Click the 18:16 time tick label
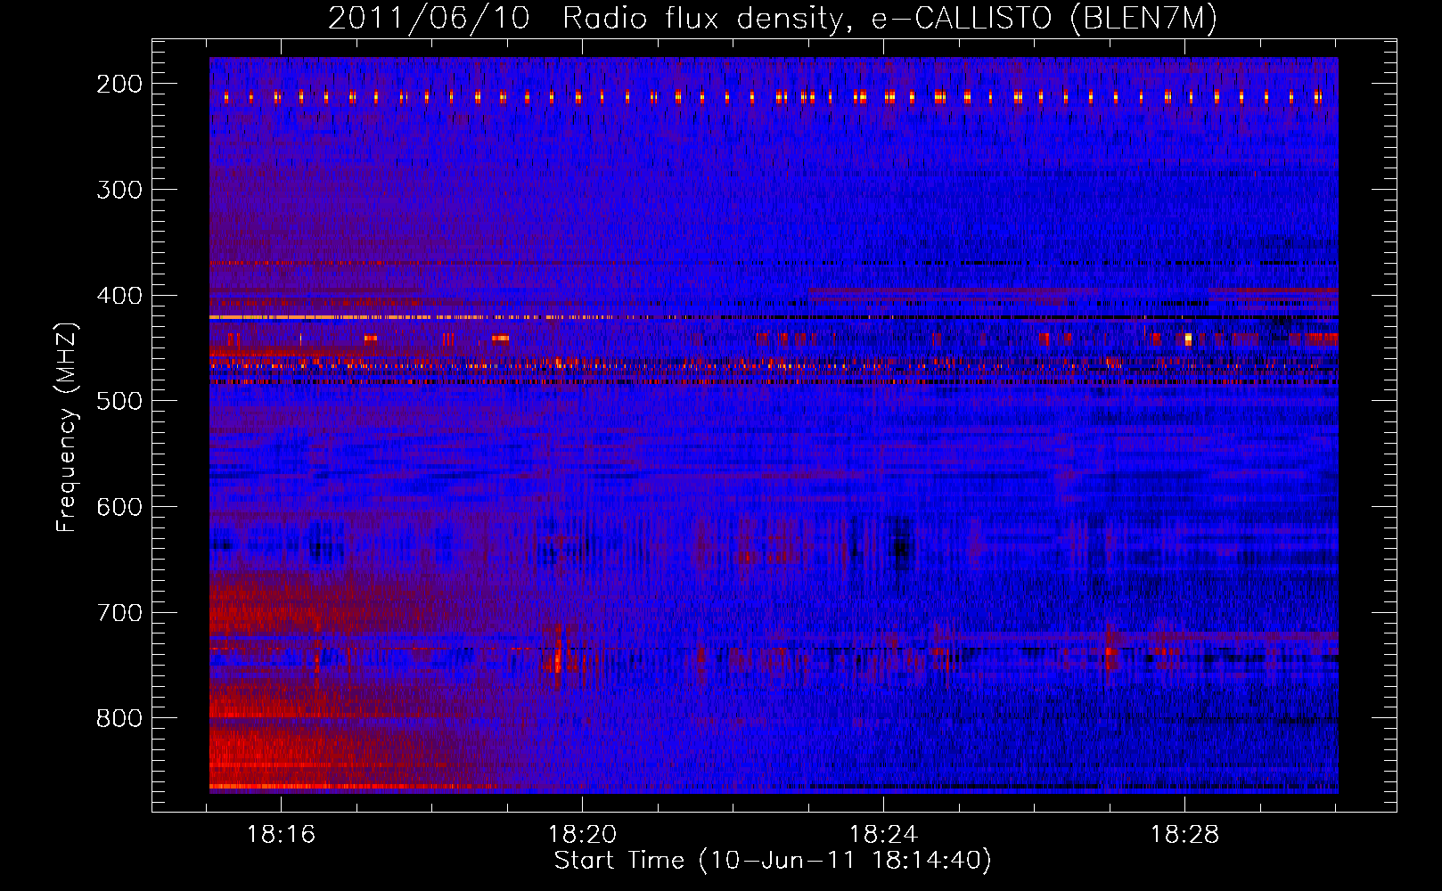1442x891 pixels. pyautogui.click(x=281, y=835)
